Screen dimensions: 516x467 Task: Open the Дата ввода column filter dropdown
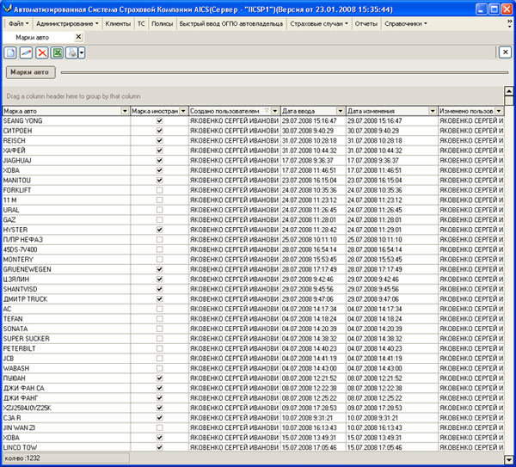[341, 112]
